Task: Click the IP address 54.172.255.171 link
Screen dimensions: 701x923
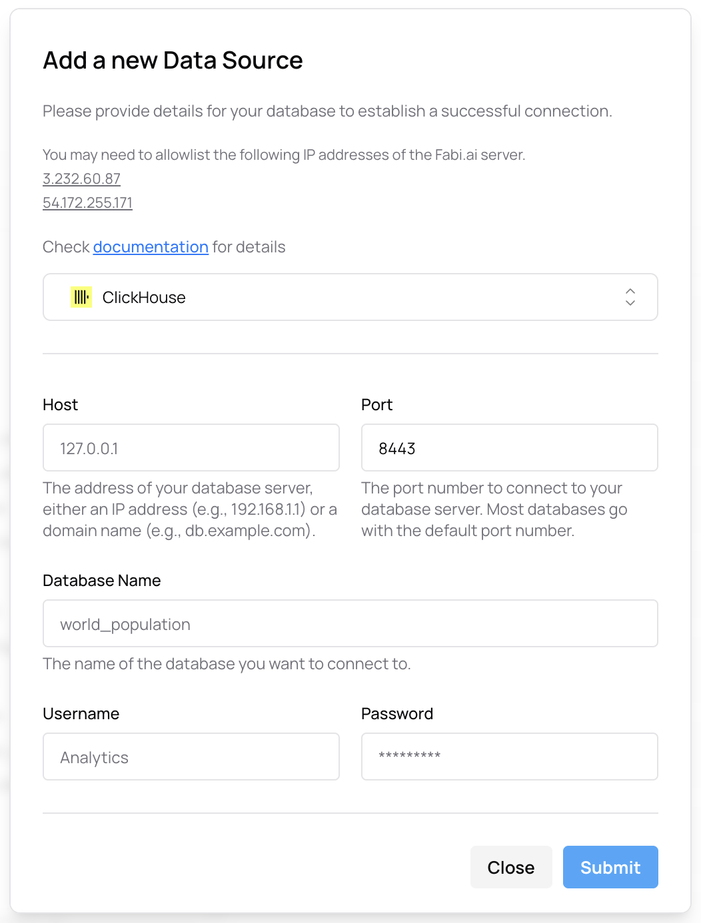Action: tap(87, 202)
